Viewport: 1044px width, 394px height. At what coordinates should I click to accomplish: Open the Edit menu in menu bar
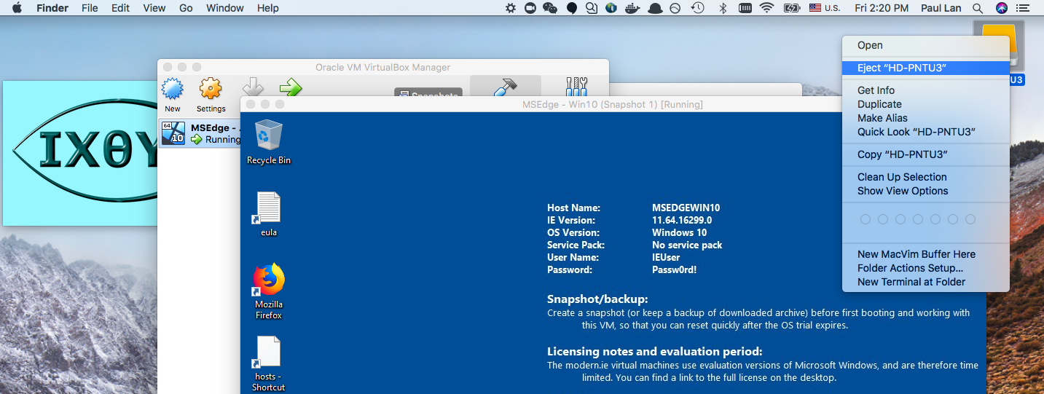coord(120,8)
